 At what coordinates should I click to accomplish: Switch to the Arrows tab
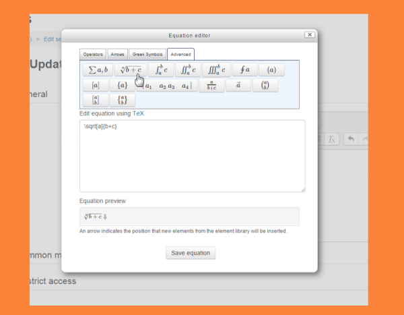coord(117,54)
